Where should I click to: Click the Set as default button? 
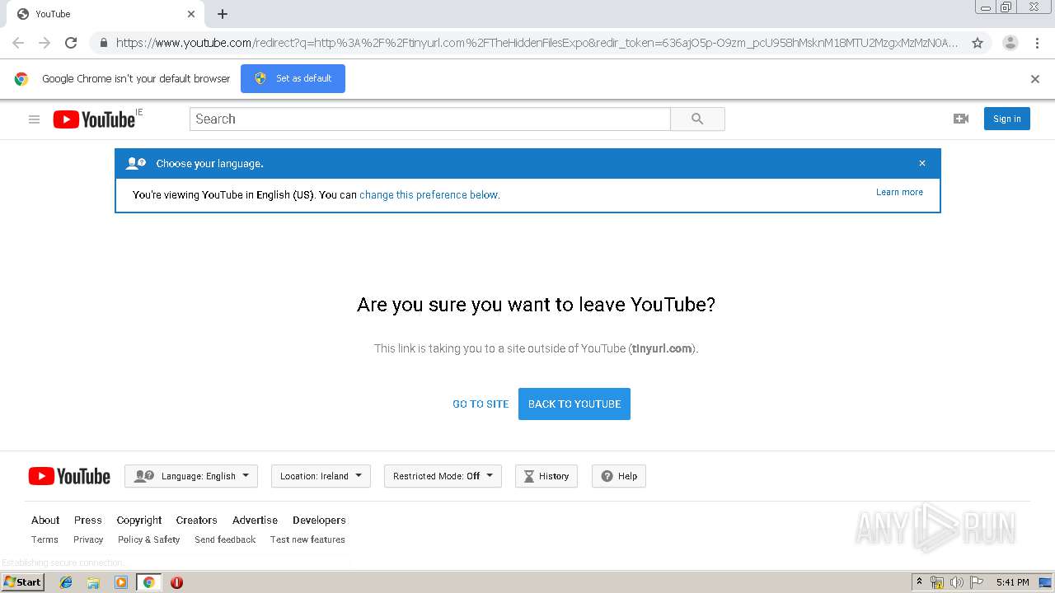[x=293, y=78]
